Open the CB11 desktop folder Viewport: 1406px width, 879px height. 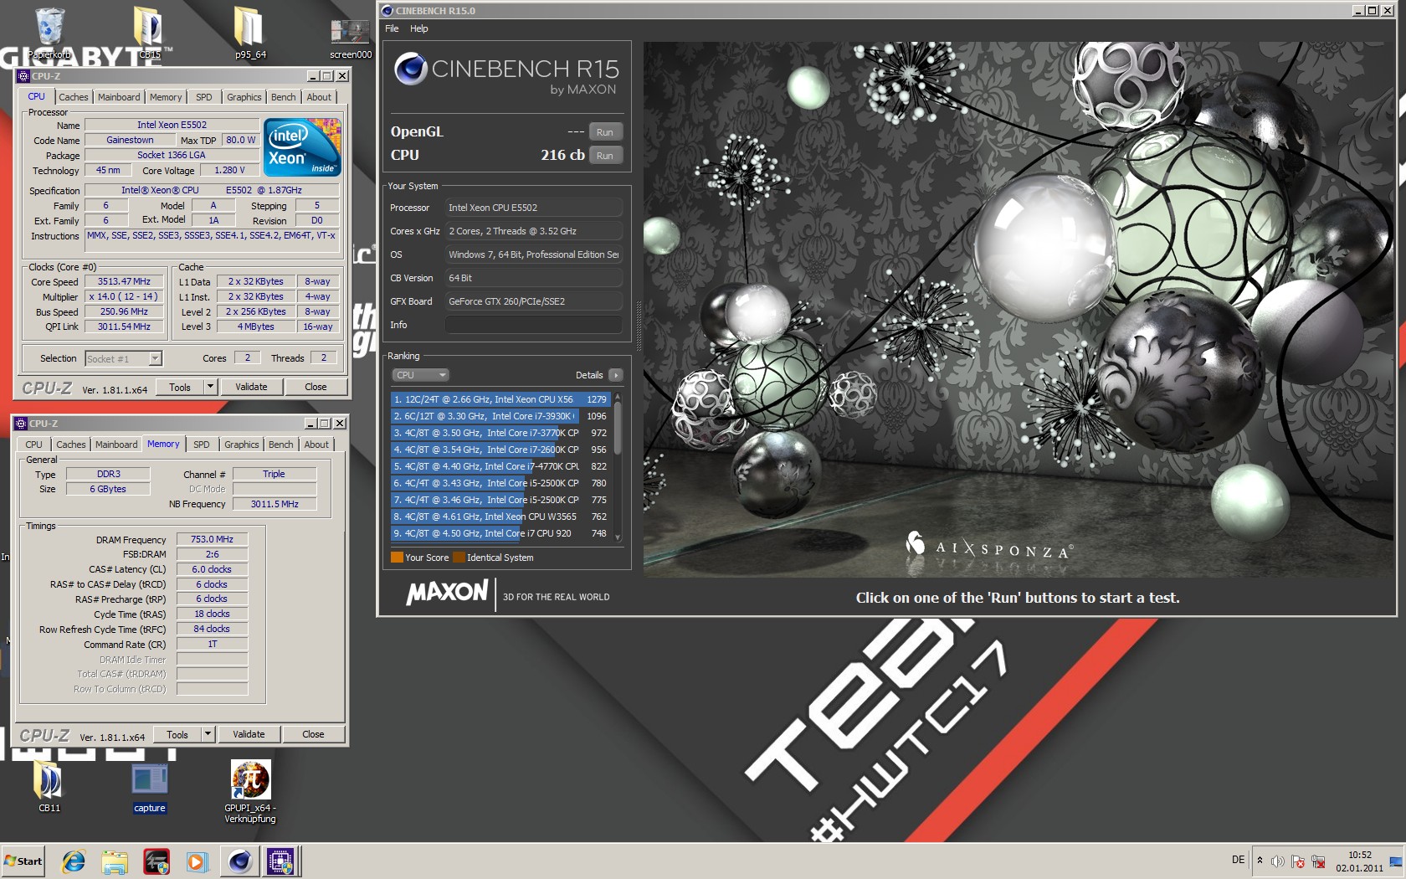(49, 787)
